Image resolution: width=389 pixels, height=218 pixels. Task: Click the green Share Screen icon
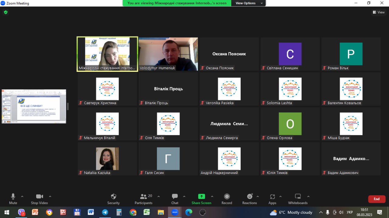(201, 196)
